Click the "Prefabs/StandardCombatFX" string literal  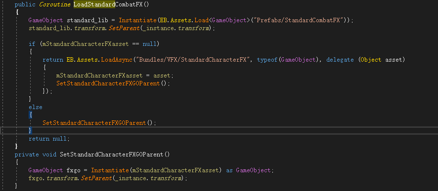coord(299,20)
